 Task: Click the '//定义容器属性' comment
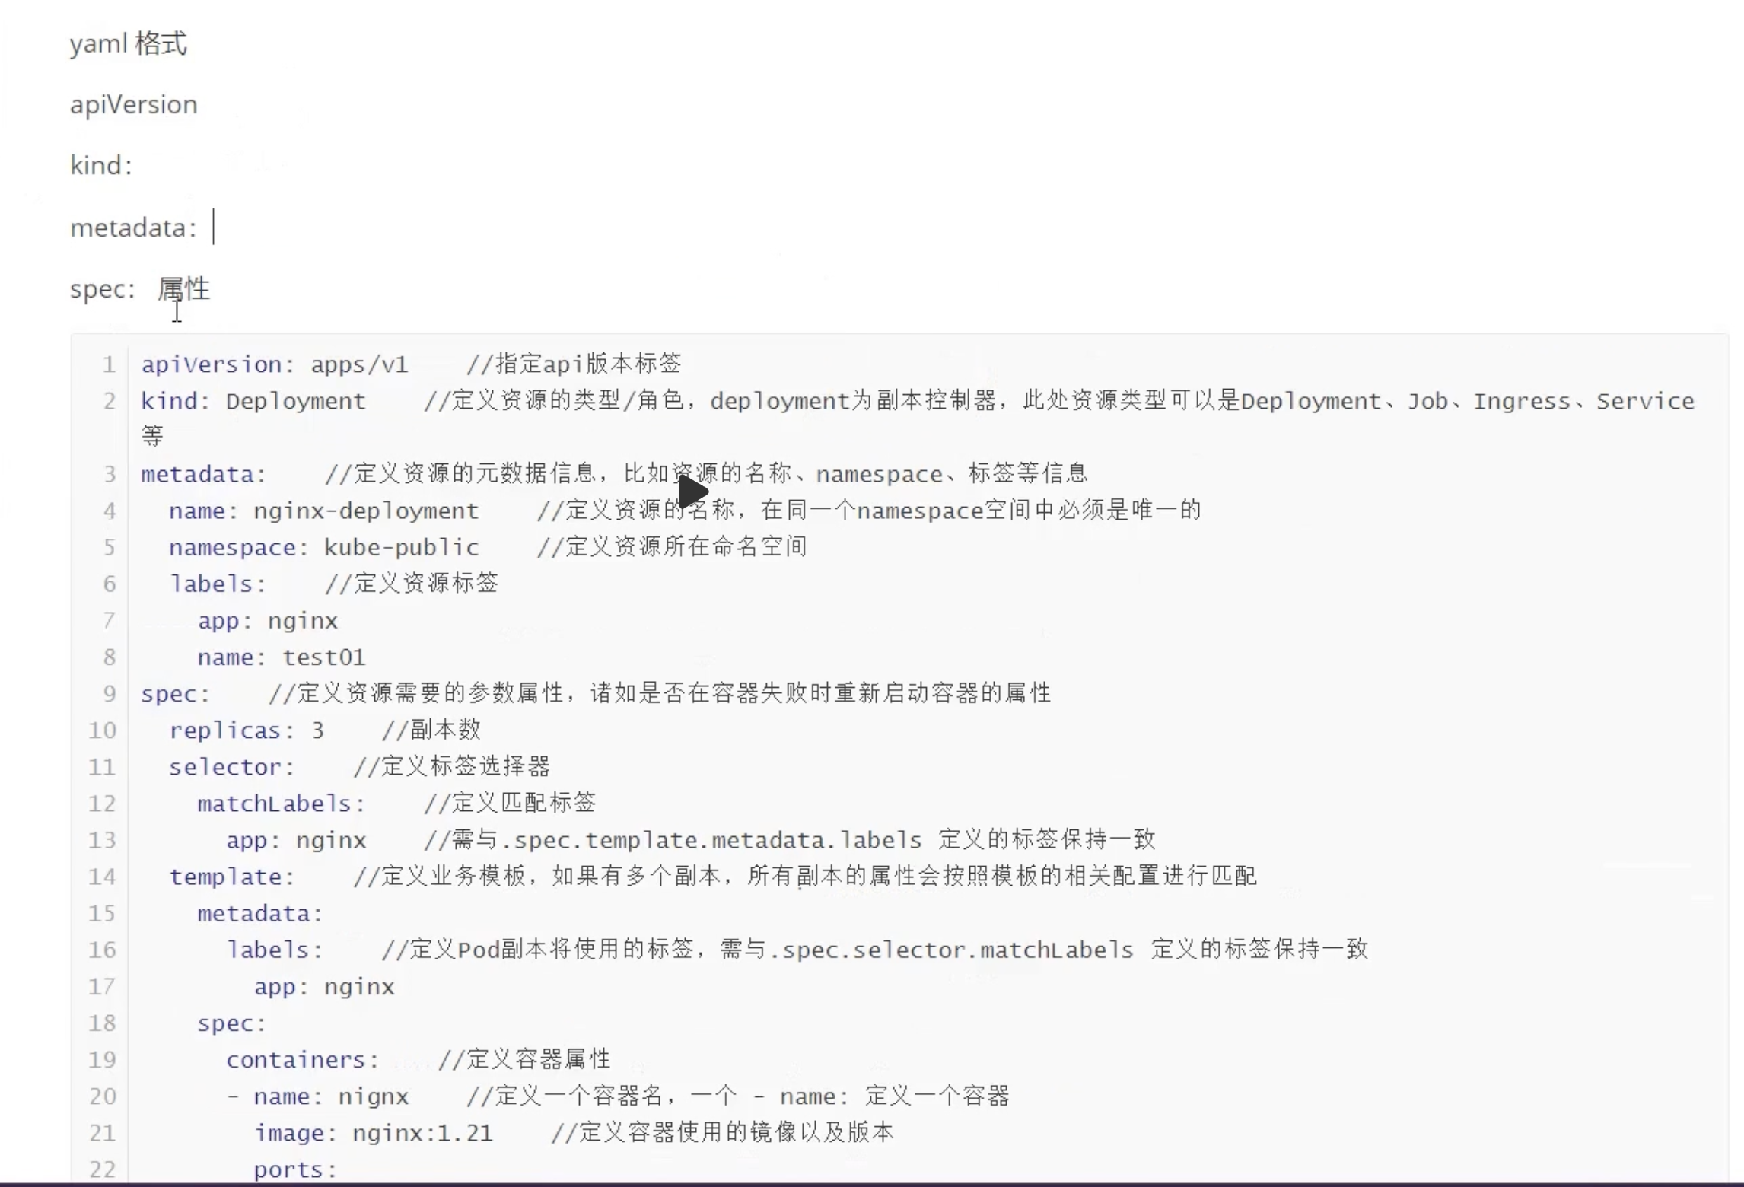524,1059
